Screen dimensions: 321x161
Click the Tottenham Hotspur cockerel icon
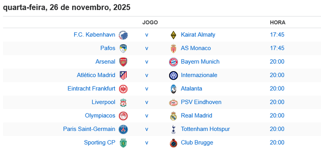[173, 129]
